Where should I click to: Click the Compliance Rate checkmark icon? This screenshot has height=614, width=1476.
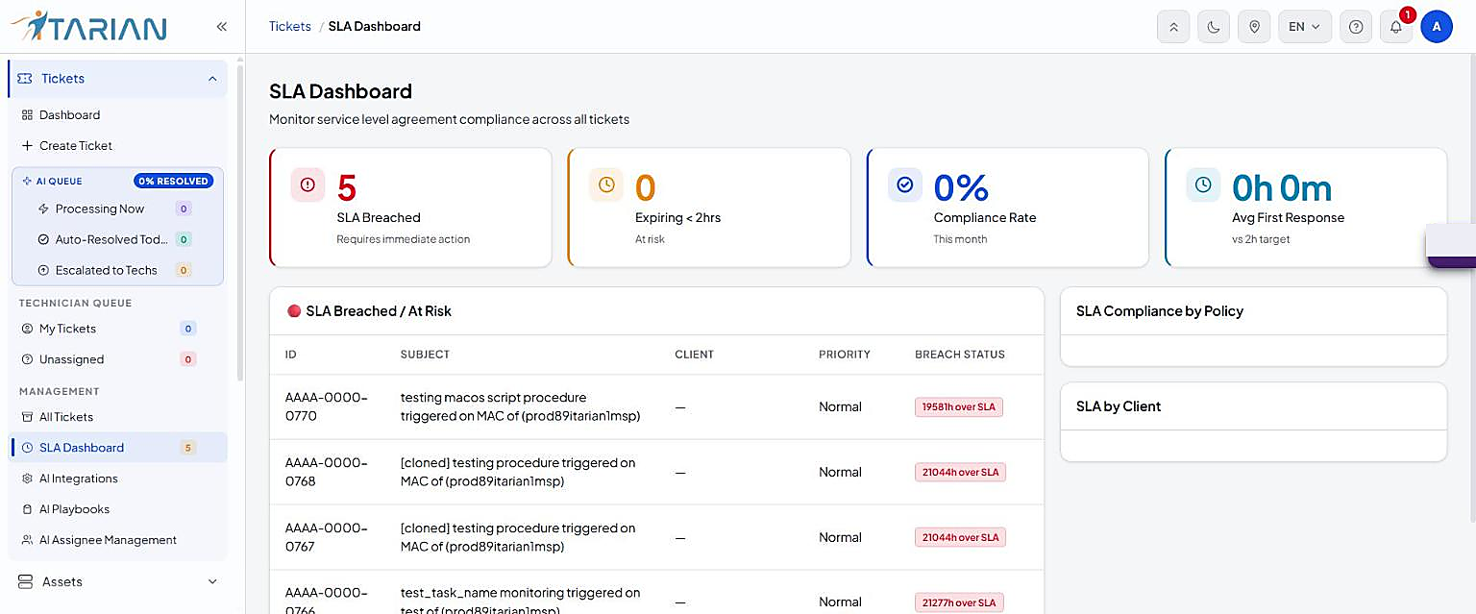pyautogui.click(x=905, y=184)
